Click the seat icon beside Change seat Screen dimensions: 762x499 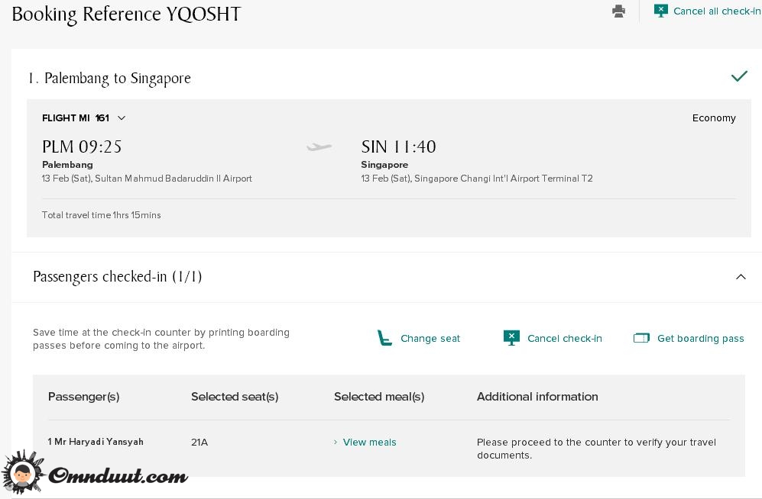click(x=385, y=338)
